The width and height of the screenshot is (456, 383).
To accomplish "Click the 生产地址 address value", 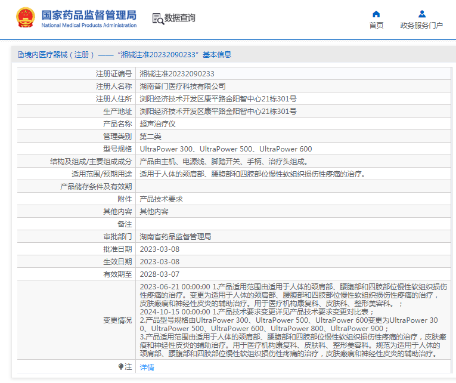I will point(218,112).
